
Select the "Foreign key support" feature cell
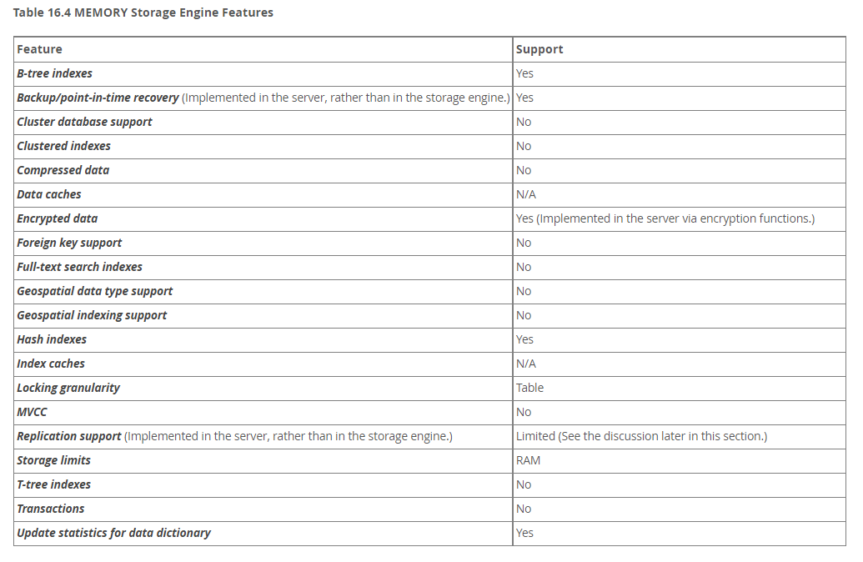pyautogui.click(x=69, y=243)
